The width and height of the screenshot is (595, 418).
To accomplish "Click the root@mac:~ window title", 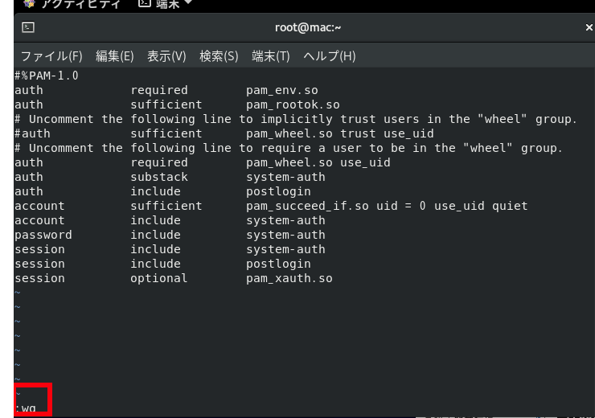I will click(x=308, y=27).
